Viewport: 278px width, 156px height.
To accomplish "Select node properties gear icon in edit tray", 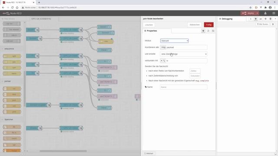I will click(203, 31).
